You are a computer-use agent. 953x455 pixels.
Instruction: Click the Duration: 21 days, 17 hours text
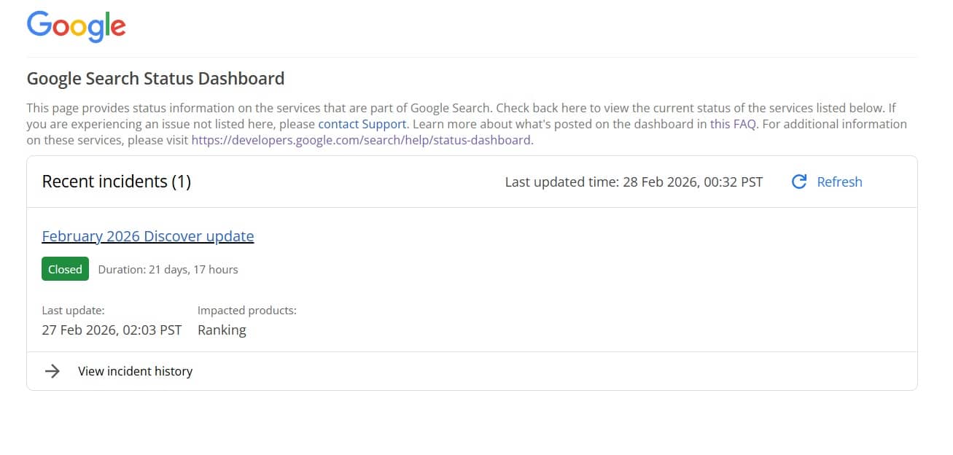click(168, 270)
